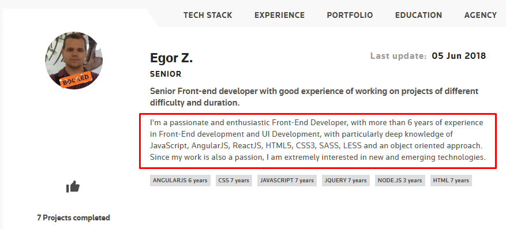Choose the jQuery 7 years tag
The image size is (506, 229).
pos(346,181)
